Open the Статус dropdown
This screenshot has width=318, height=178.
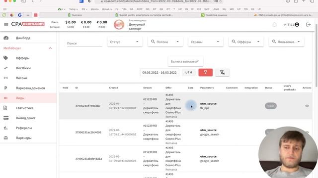[x=125, y=42]
